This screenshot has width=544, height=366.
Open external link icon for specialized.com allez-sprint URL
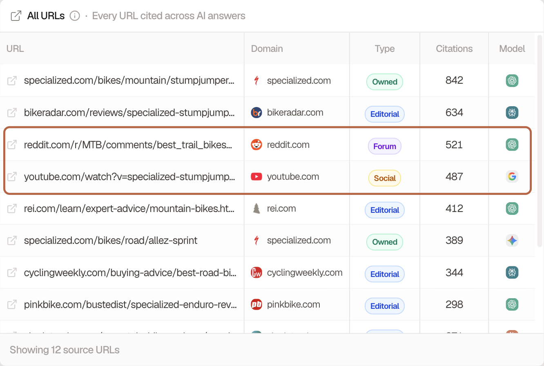click(x=12, y=241)
